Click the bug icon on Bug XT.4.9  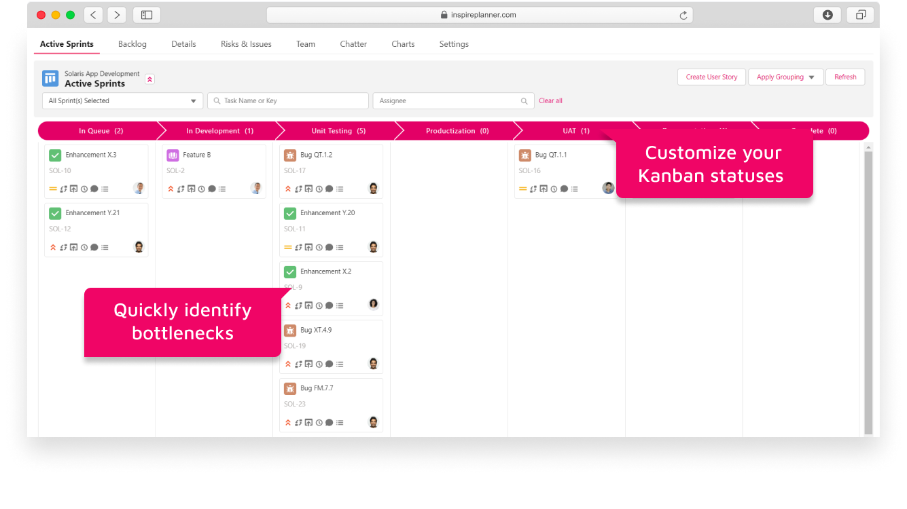click(x=290, y=331)
